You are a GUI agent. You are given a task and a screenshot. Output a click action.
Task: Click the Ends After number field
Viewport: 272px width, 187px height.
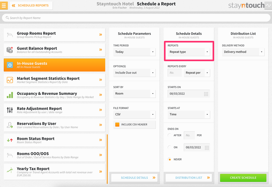[189, 135]
